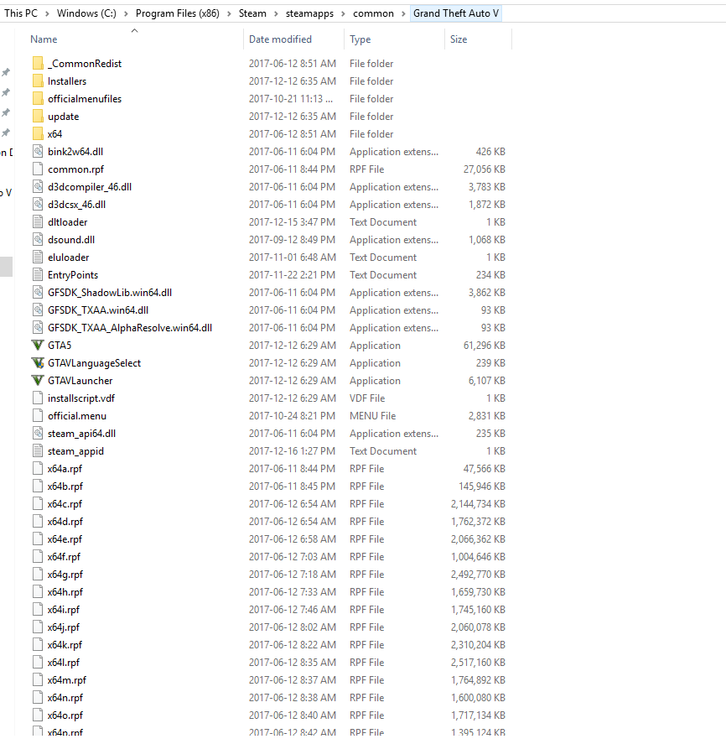Select the GTAVLanguageSelect application icon
Viewport: 726px width, 744px height.
tap(38, 363)
